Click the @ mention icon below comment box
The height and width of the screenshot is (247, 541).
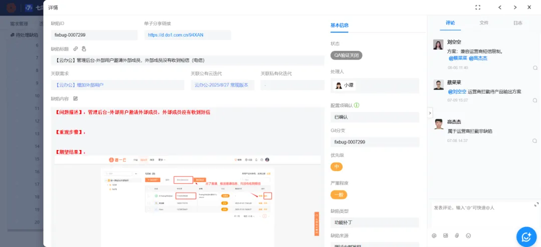(434, 235)
